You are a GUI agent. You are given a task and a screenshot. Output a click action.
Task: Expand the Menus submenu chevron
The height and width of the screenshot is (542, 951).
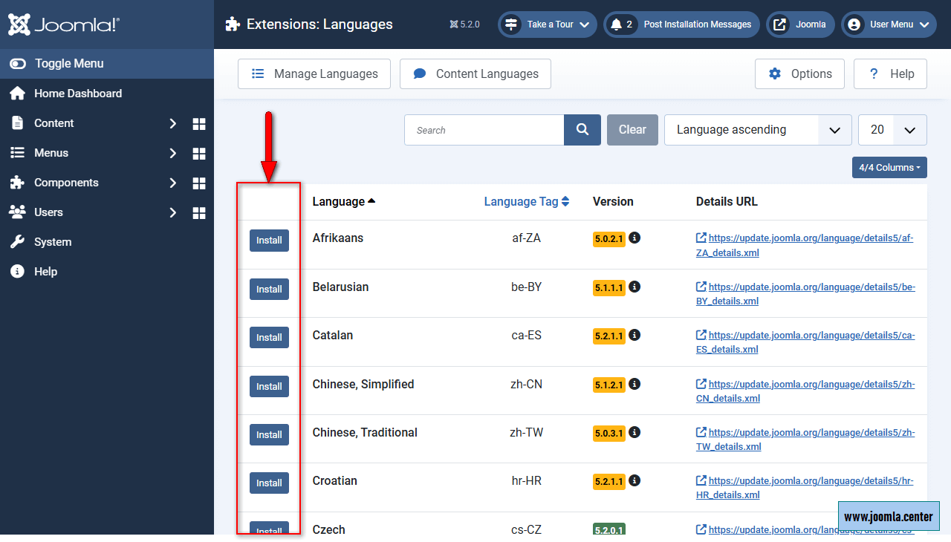[x=173, y=153]
